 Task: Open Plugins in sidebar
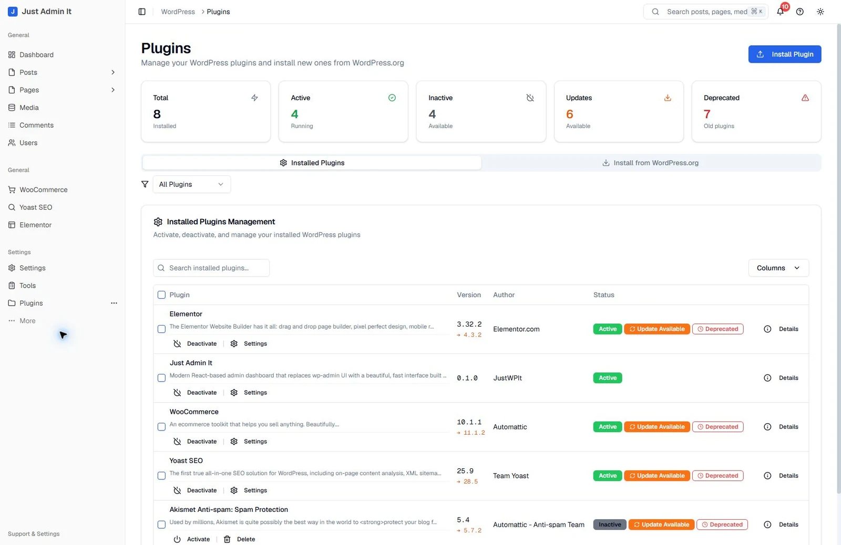click(x=31, y=303)
